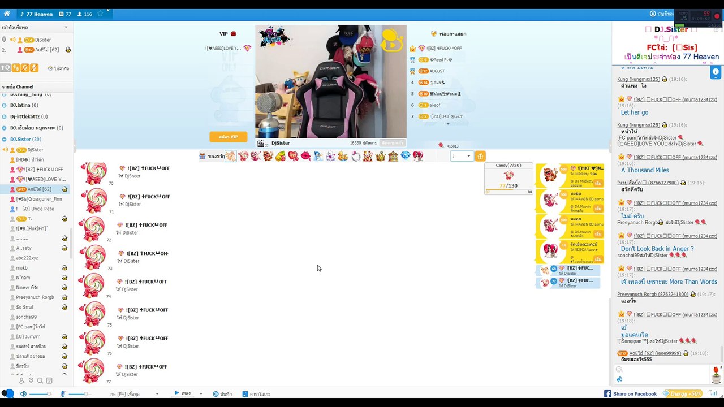The height and width of the screenshot is (407, 724).
Task: Search users with the magnifier icon
Action: [x=40, y=380]
